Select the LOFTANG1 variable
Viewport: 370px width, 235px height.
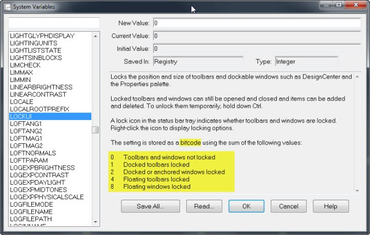pyautogui.click(x=26, y=124)
